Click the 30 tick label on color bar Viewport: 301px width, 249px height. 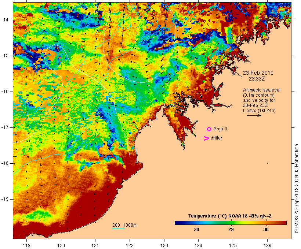point(266,230)
